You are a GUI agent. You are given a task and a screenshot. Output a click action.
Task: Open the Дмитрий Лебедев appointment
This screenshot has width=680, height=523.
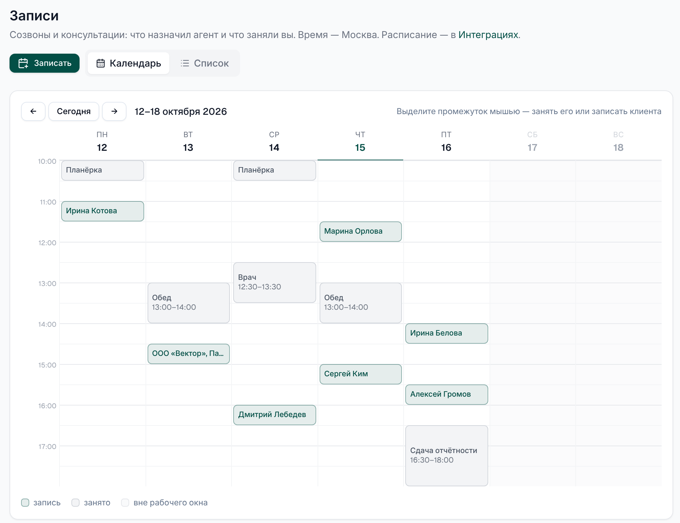[x=275, y=415]
